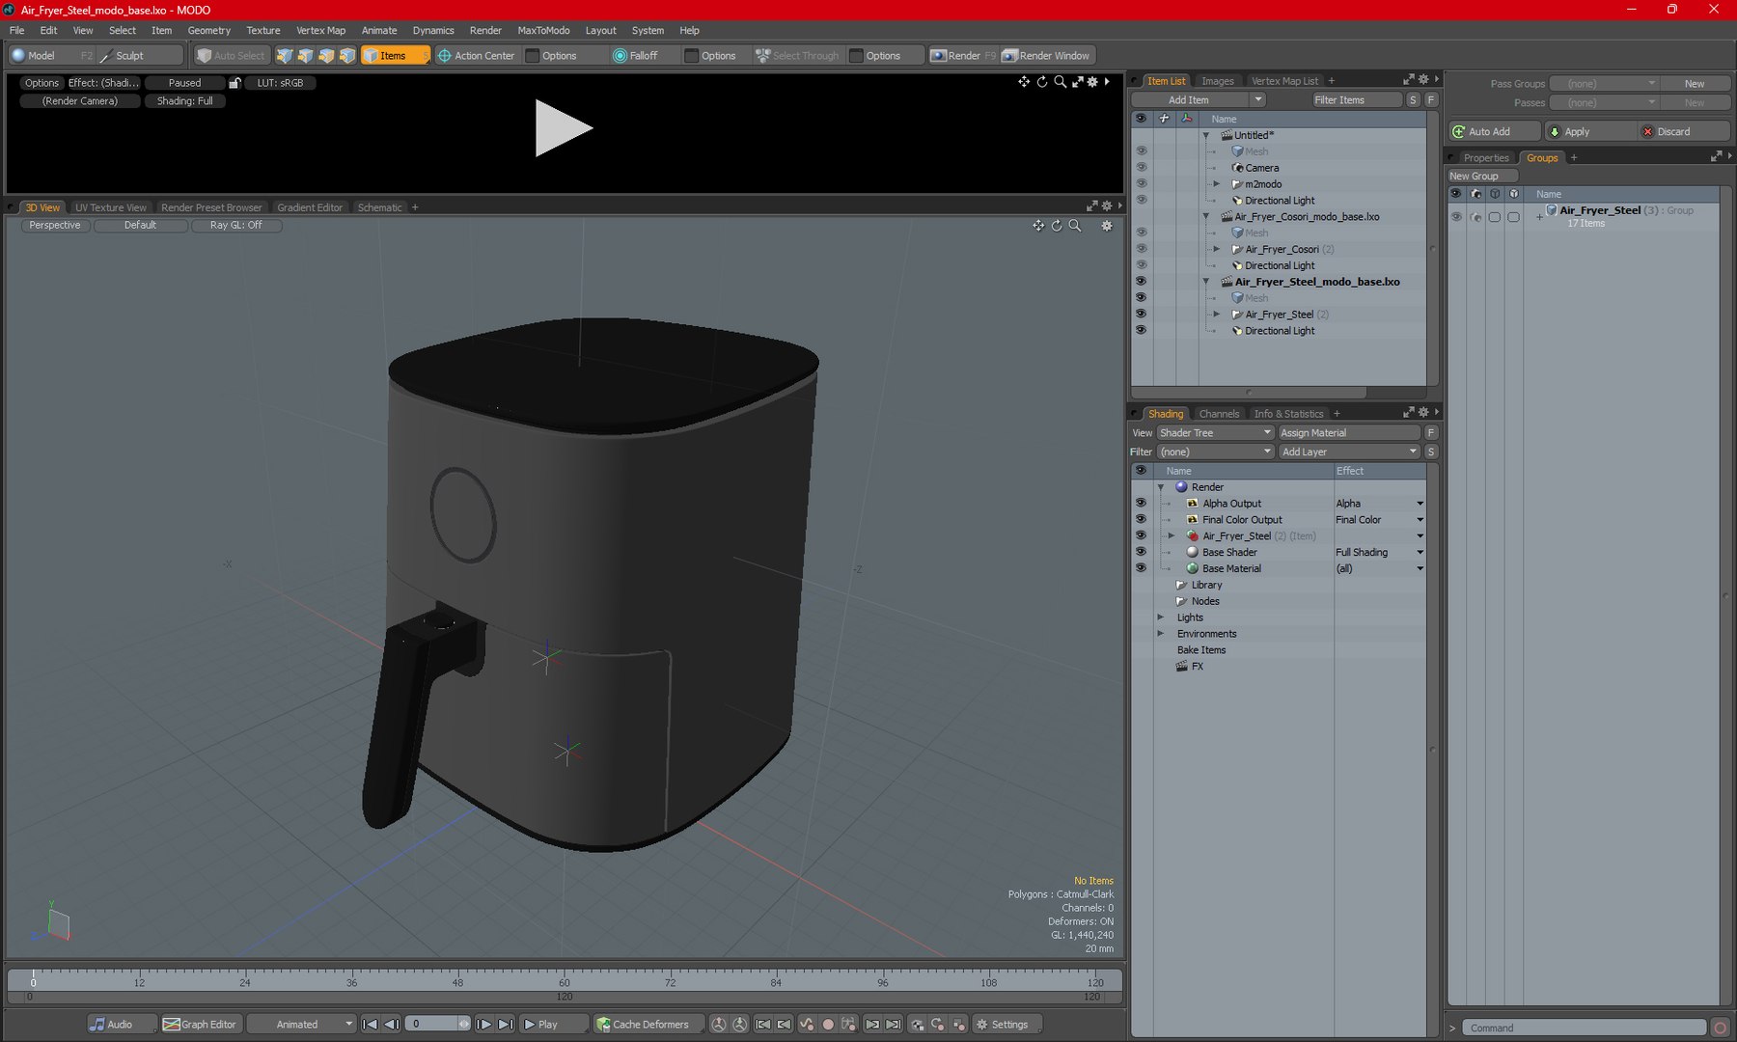Click the Assign Material button
Screen dimensions: 1737x1042
[x=1349, y=433]
